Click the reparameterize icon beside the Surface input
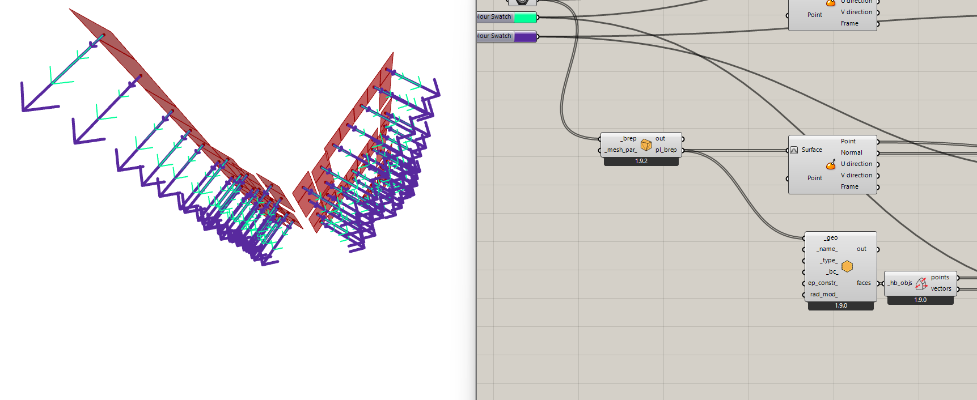Image resolution: width=977 pixels, height=400 pixels. [794, 150]
